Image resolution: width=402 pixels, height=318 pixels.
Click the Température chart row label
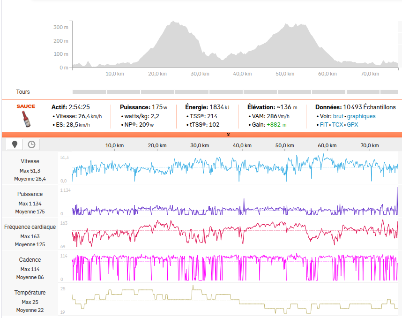click(30, 292)
